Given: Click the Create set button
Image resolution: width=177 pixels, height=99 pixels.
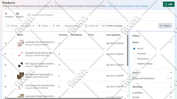Looking at the screenshot, I should click(92, 26).
